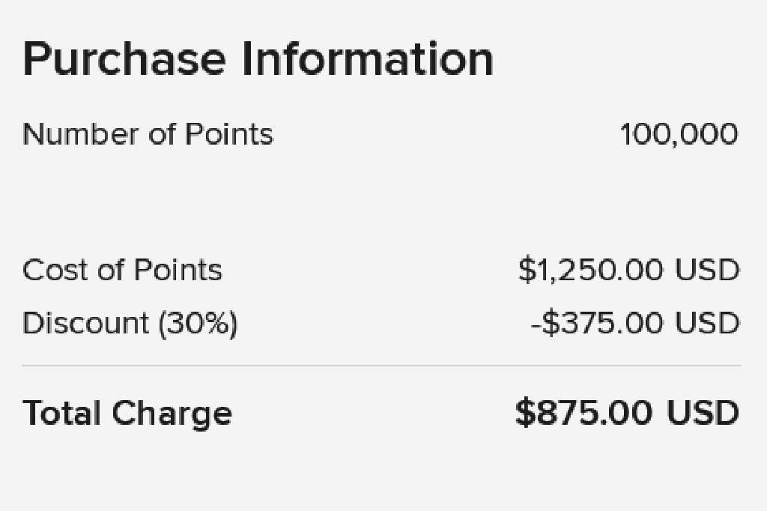Select the Number of Points label
767x511 pixels.
coord(148,135)
